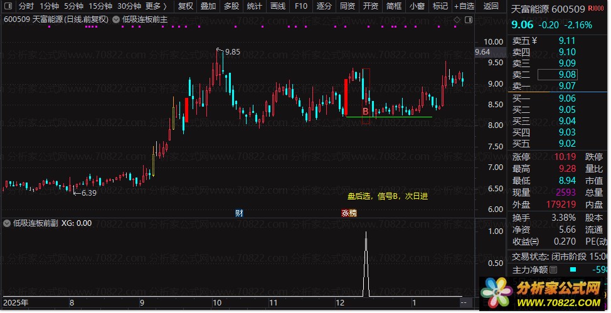The image size is (611, 313).
Task: Click the XG: 0.00 indicator value
Action: pos(77,223)
